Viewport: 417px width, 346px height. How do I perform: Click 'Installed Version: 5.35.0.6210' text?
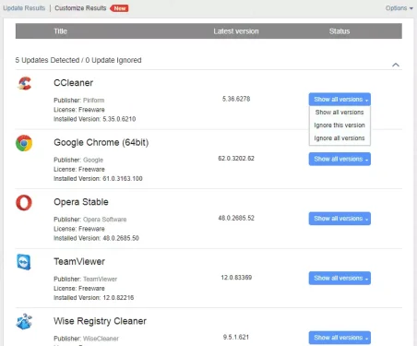(95, 119)
